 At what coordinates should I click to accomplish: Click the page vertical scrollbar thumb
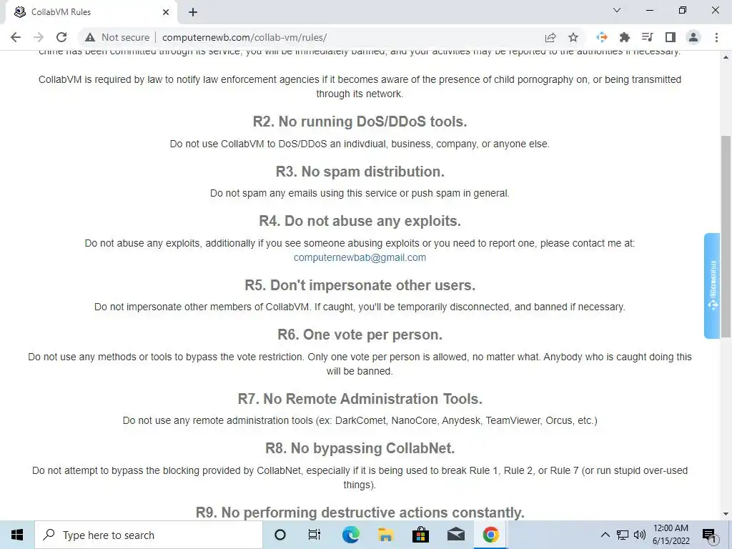coord(726,236)
